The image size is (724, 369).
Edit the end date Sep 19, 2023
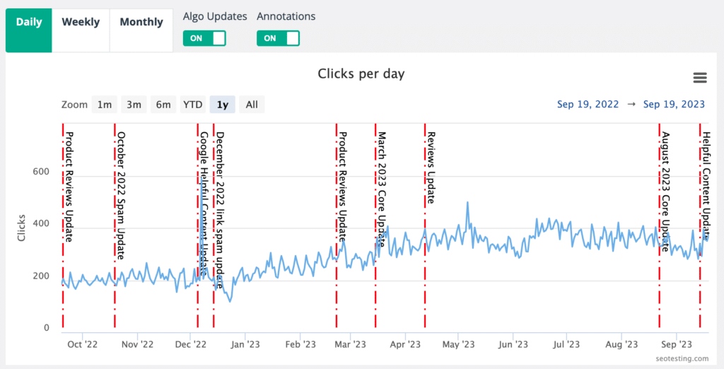point(674,105)
